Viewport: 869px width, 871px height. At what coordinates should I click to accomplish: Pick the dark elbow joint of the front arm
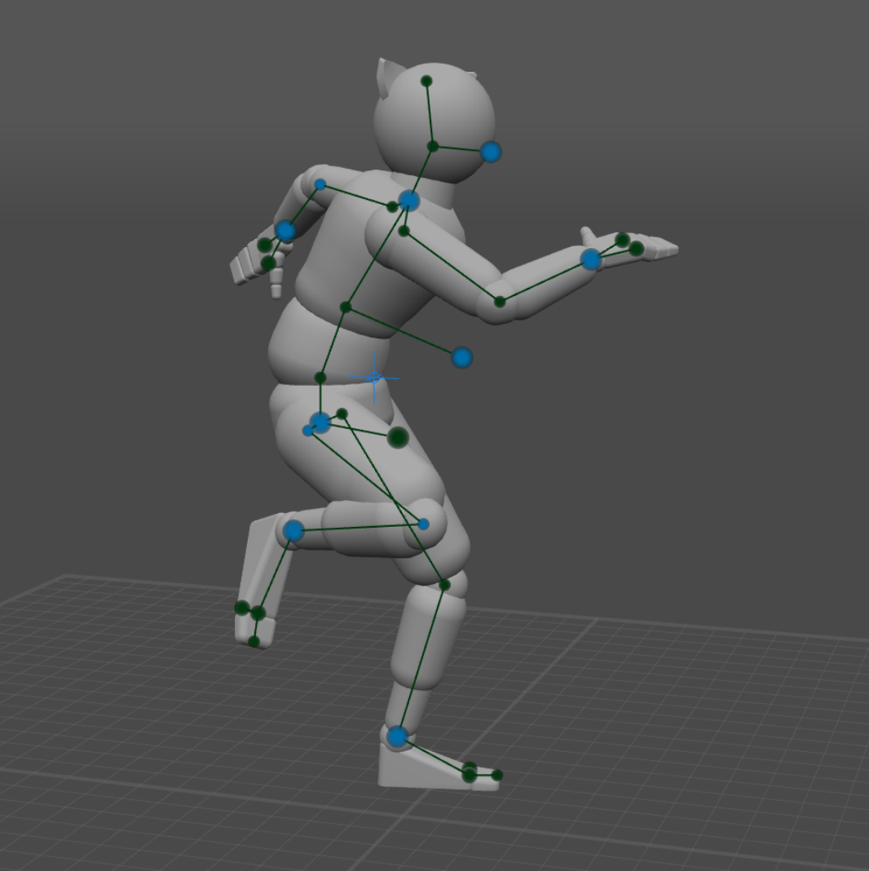click(500, 303)
